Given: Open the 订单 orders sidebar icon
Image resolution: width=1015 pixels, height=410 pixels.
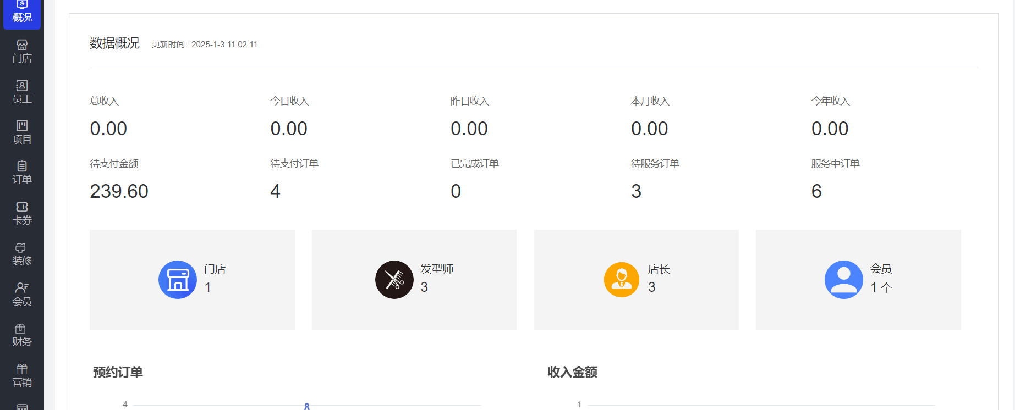Looking at the screenshot, I should [22, 173].
